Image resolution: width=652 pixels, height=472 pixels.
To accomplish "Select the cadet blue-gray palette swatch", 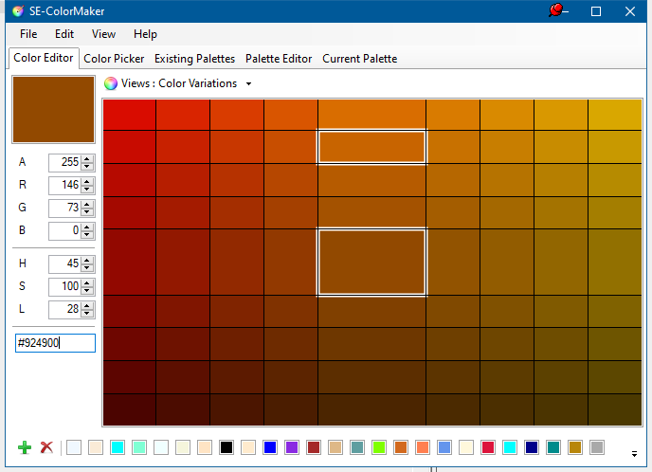I will (357, 447).
